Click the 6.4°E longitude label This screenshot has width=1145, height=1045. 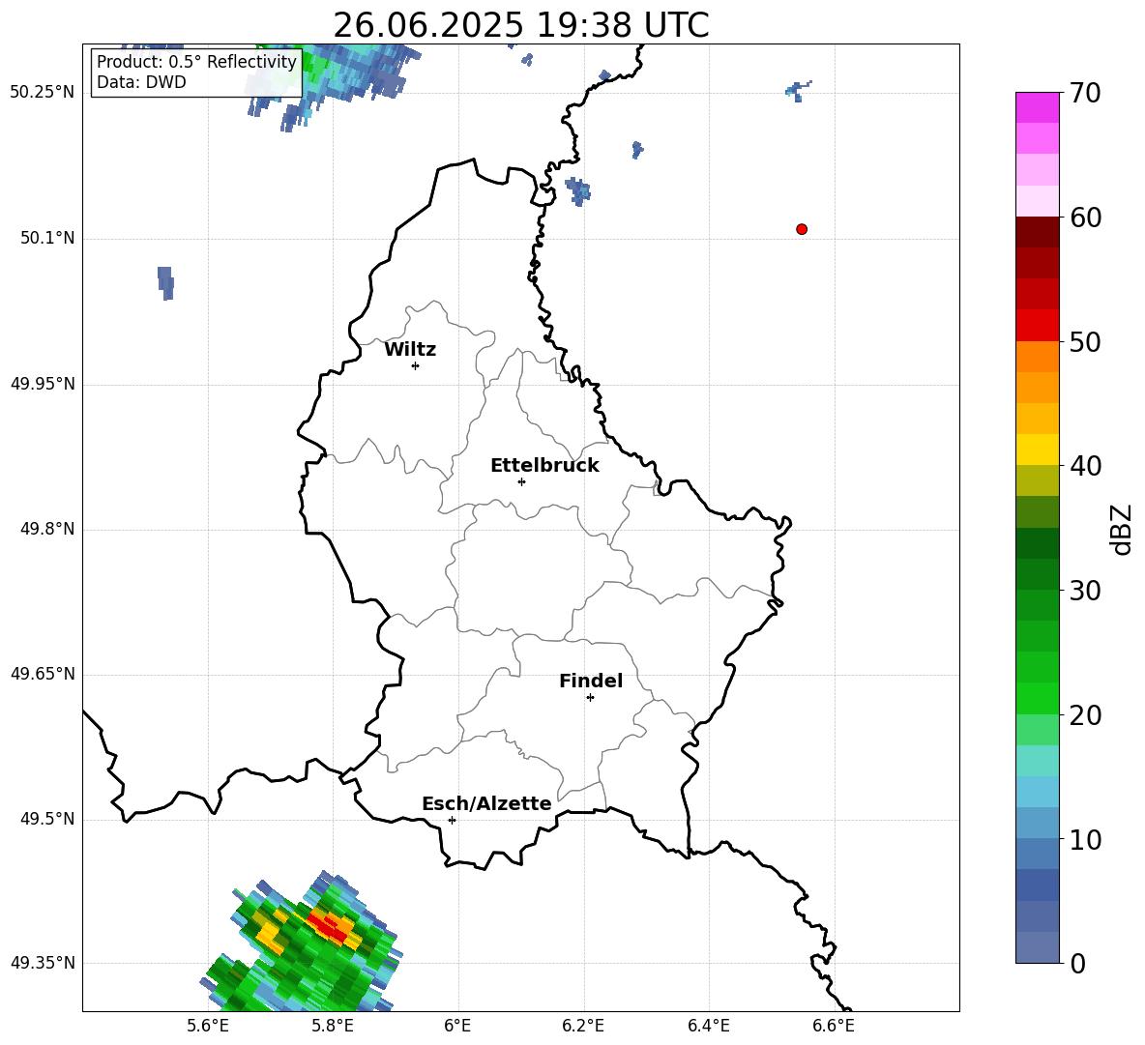click(x=708, y=1026)
